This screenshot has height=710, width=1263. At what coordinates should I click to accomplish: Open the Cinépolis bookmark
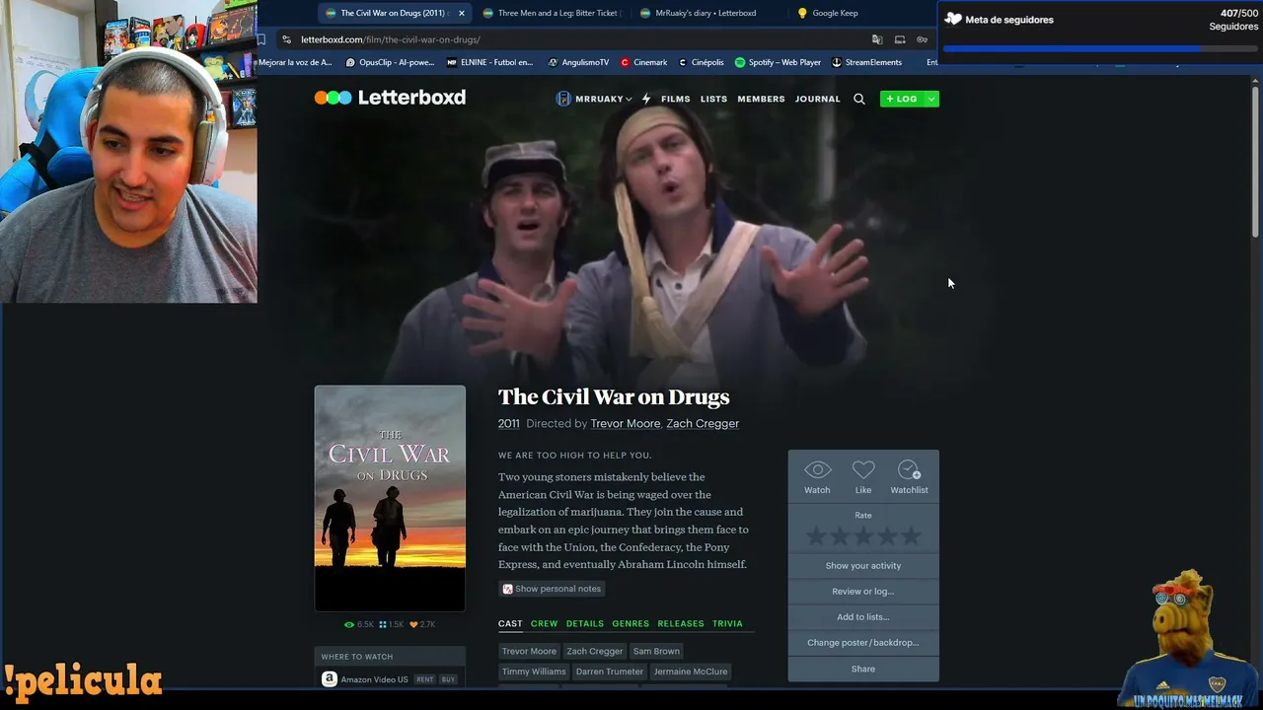click(702, 62)
